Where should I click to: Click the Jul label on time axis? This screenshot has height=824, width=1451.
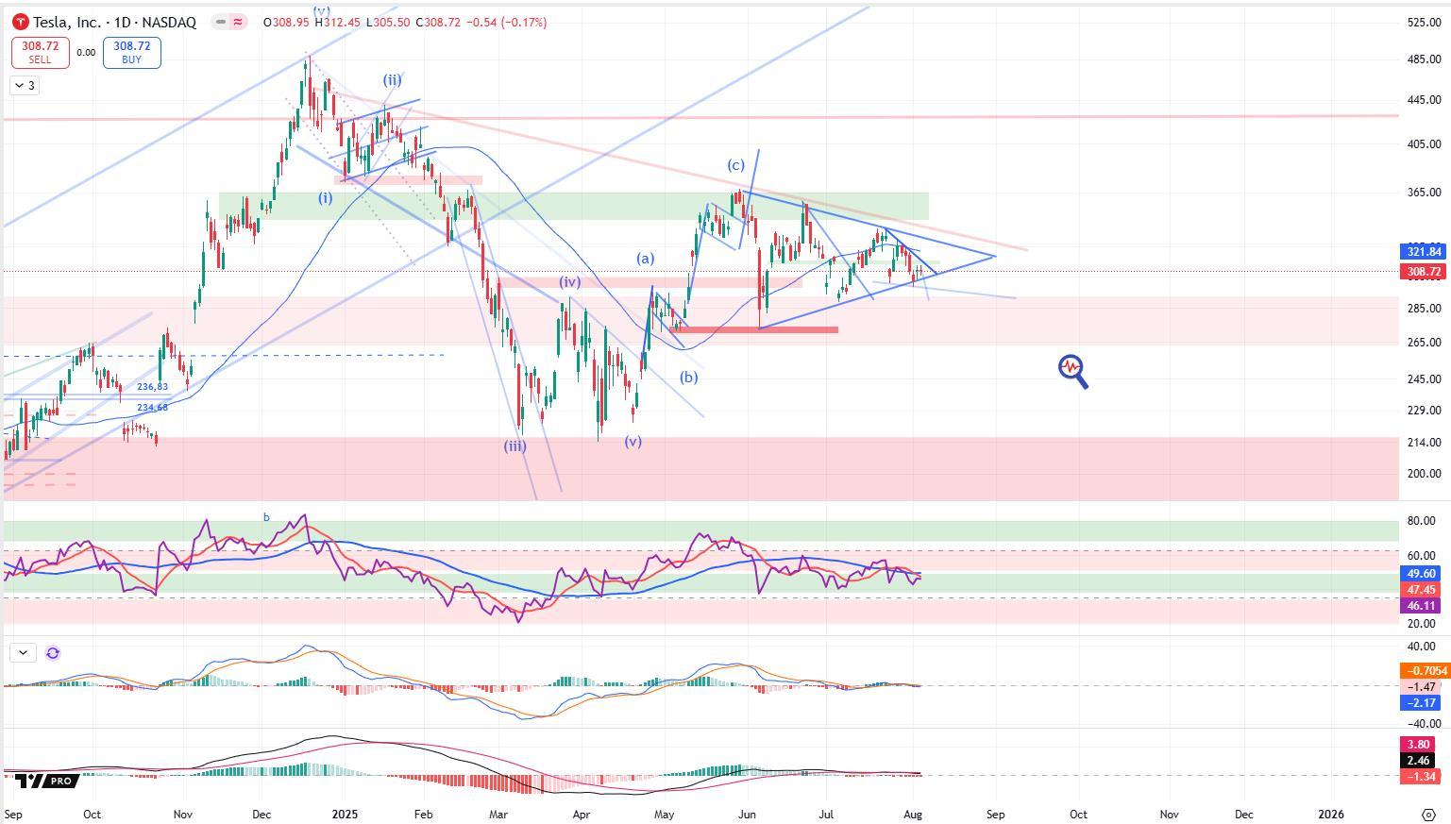click(x=827, y=814)
